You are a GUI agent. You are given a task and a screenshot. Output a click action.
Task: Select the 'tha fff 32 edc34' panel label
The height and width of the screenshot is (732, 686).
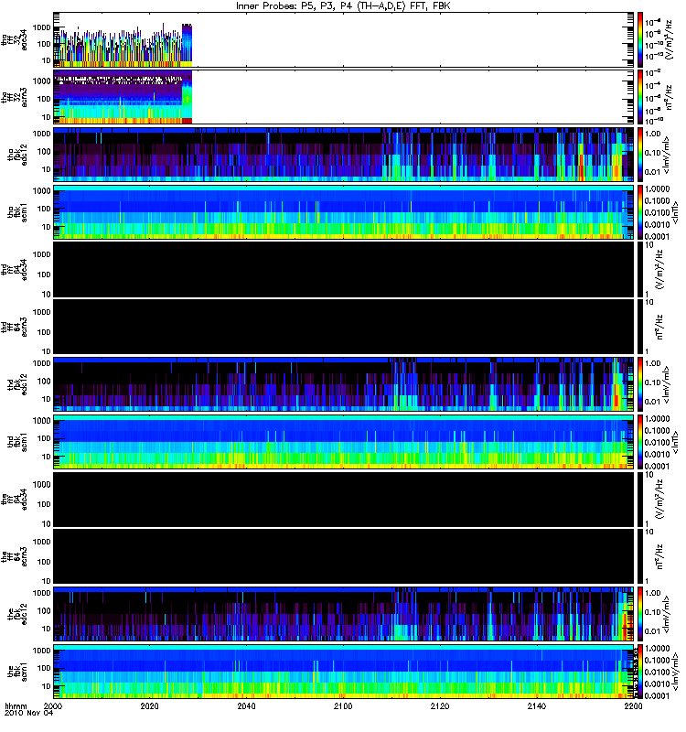point(14,40)
